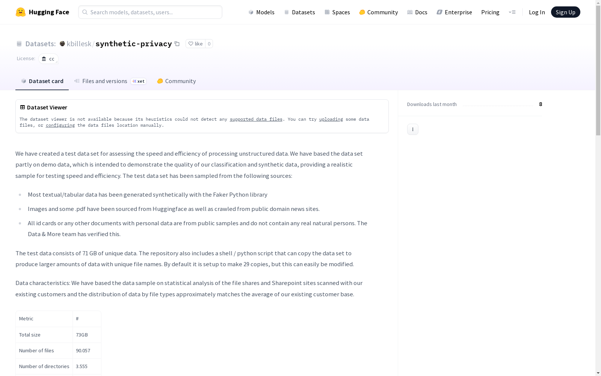Visit the Enterprise page link

454,12
